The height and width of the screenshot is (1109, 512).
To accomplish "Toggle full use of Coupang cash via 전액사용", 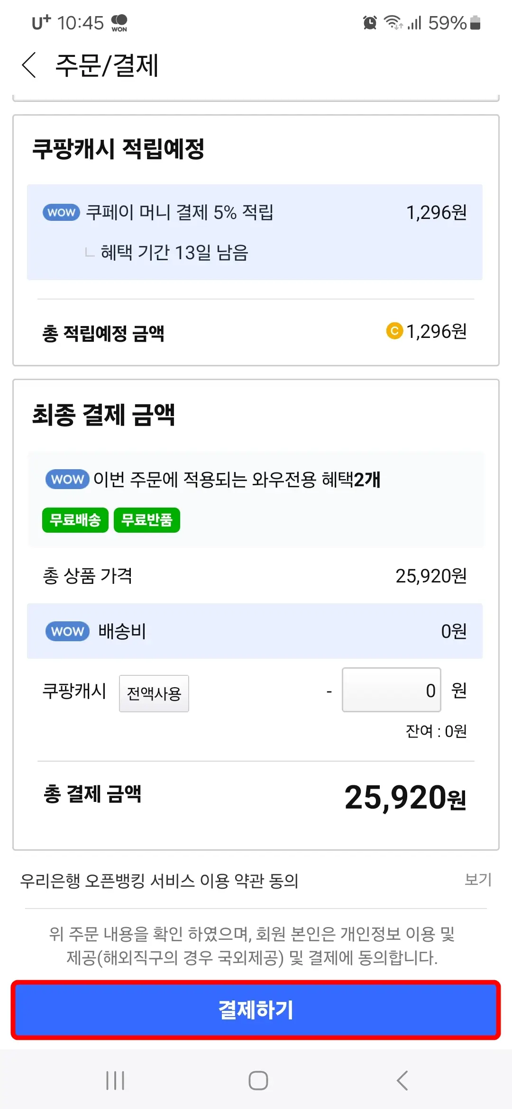I will coord(154,693).
